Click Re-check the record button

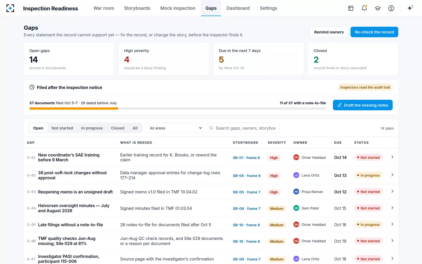coord(374,32)
